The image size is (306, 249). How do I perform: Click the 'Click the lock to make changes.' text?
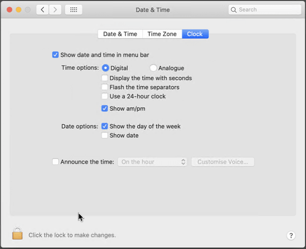(x=72, y=235)
